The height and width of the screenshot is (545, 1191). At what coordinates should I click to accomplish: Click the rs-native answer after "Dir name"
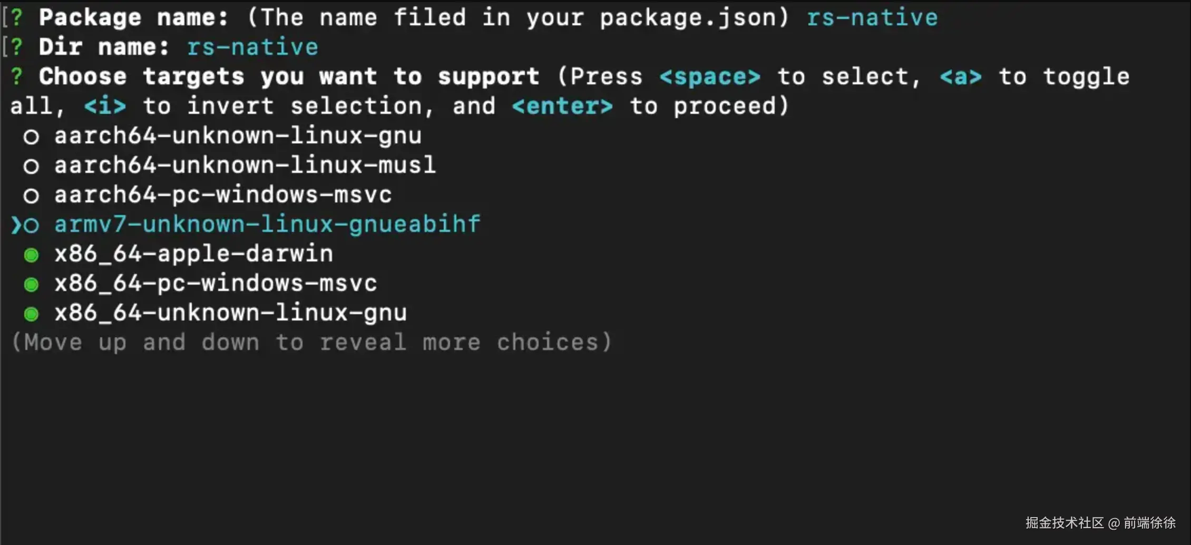coord(252,47)
